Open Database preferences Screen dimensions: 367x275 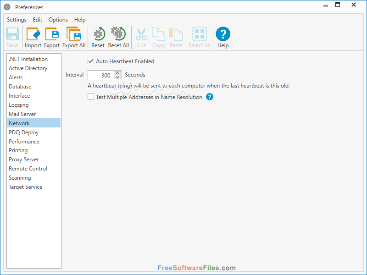click(33, 87)
